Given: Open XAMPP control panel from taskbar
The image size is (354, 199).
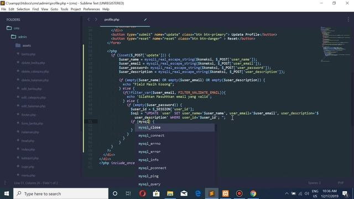Looking at the screenshot, I should [225, 193].
